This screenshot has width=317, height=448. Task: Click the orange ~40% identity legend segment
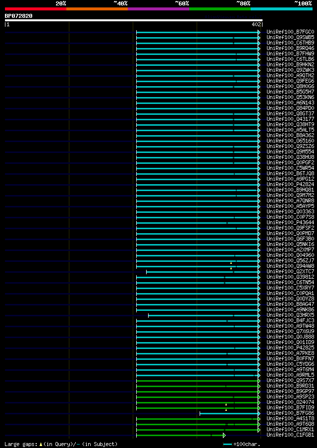[x=97, y=9]
